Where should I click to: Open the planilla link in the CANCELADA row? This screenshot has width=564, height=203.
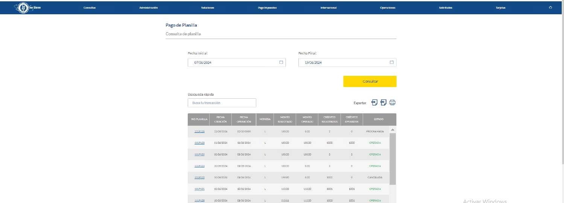[x=199, y=177]
